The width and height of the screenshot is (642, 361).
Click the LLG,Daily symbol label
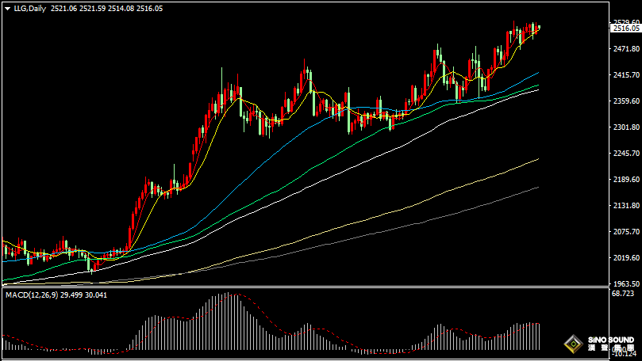(30, 7)
